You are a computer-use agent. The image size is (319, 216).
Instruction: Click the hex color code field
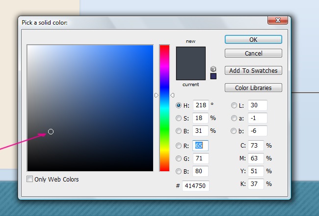point(195,186)
